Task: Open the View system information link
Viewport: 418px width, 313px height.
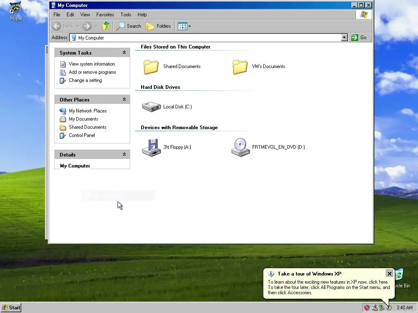Action: point(92,64)
